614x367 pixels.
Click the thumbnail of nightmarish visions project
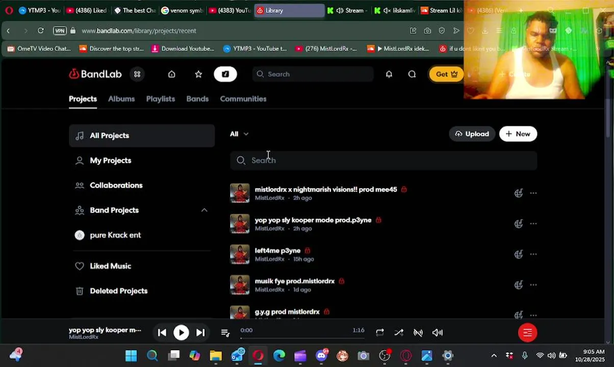click(x=240, y=193)
